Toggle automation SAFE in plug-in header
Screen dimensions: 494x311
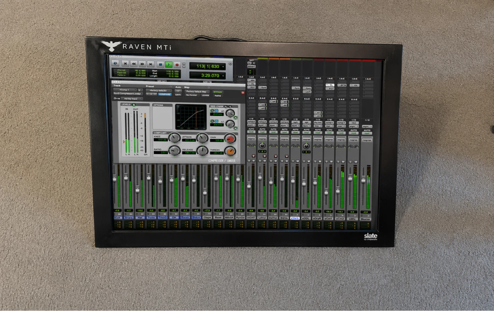click(x=178, y=95)
